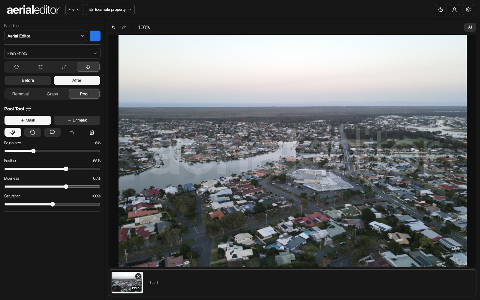
Task: Open the File dropdown menu
Action: pyautogui.click(x=74, y=10)
